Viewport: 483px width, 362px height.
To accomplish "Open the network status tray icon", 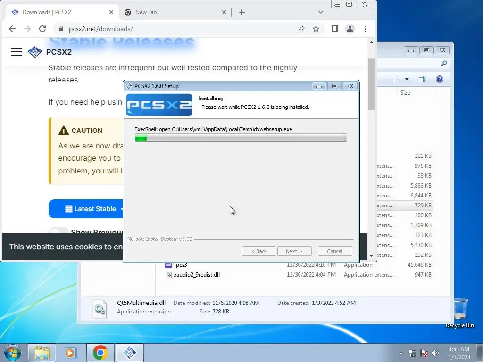I will pyautogui.click(x=412, y=353).
